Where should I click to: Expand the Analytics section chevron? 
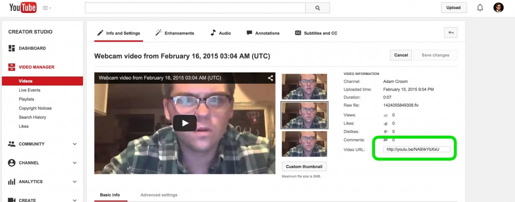[x=74, y=181]
